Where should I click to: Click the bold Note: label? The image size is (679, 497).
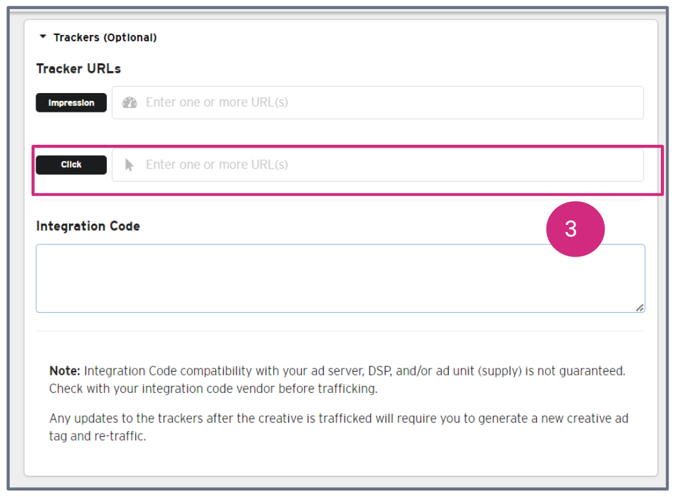(65, 372)
